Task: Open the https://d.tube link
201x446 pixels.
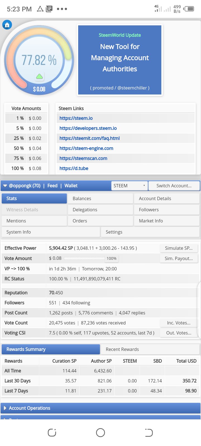Action: coord(74,168)
